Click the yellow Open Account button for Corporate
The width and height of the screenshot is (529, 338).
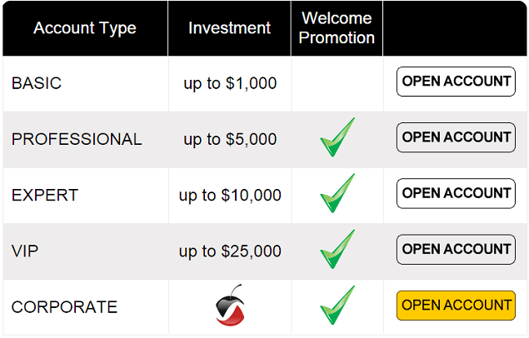tap(456, 306)
